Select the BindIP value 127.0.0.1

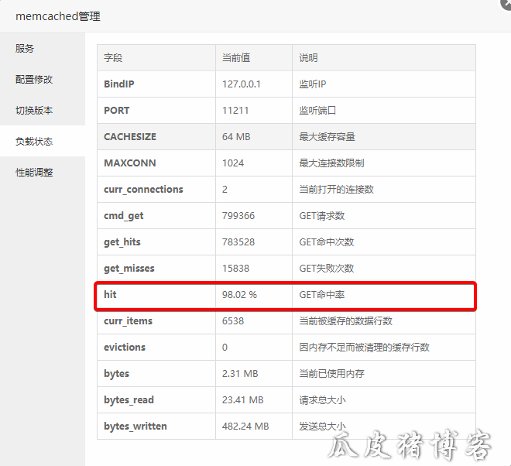click(x=241, y=84)
